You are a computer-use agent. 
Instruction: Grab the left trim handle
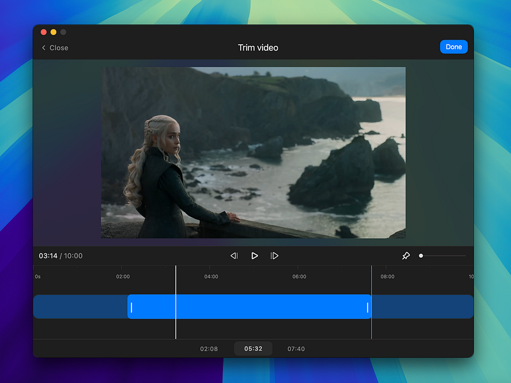point(132,307)
